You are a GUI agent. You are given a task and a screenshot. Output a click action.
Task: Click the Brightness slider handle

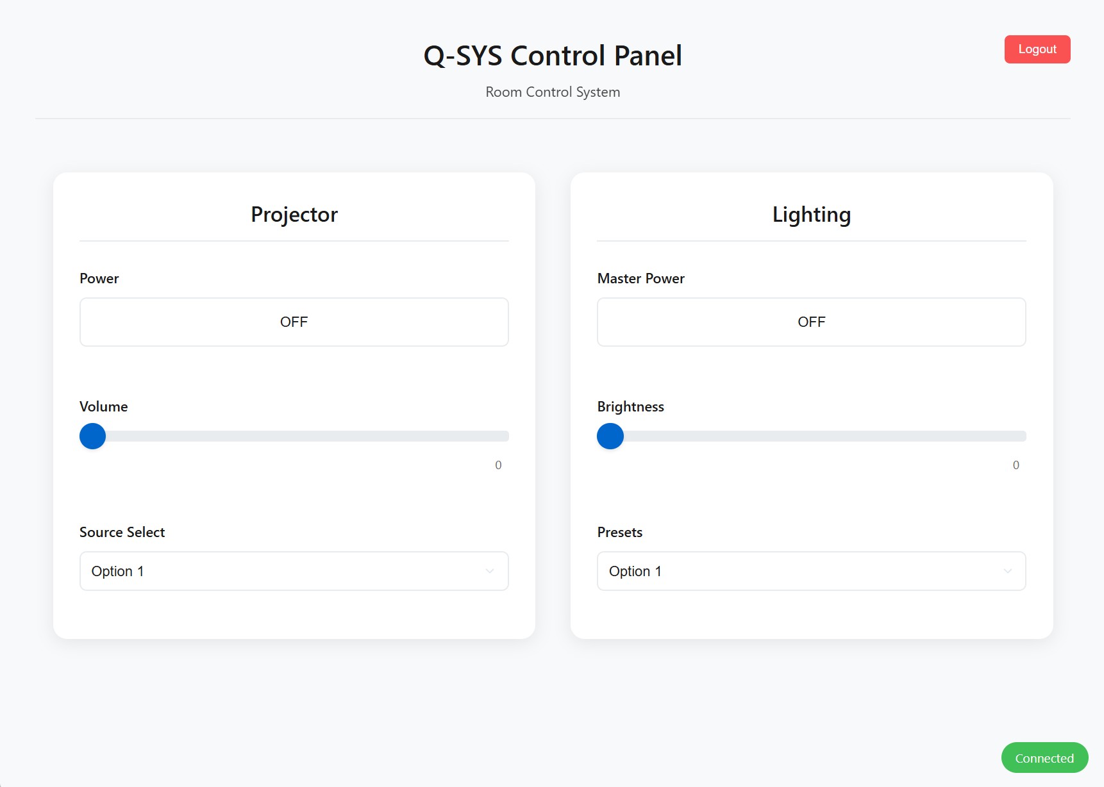coord(610,436)
